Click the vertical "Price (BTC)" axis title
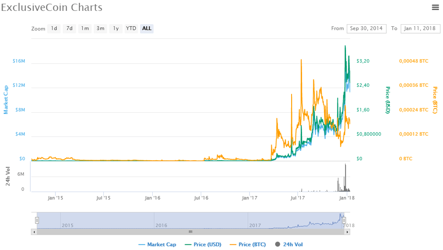The height and width of the screenshot is (250, 443). [435, 100]
